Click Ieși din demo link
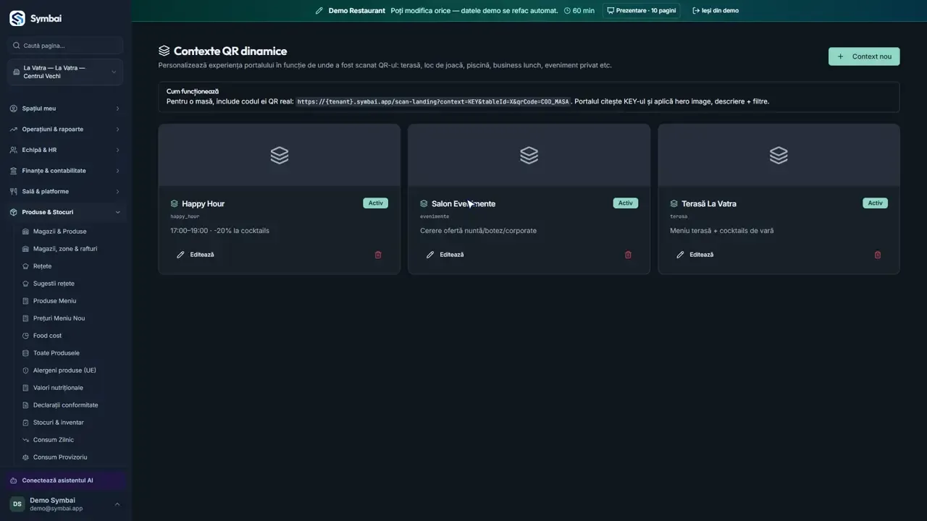The image size is (927, 521). [716, 11]
